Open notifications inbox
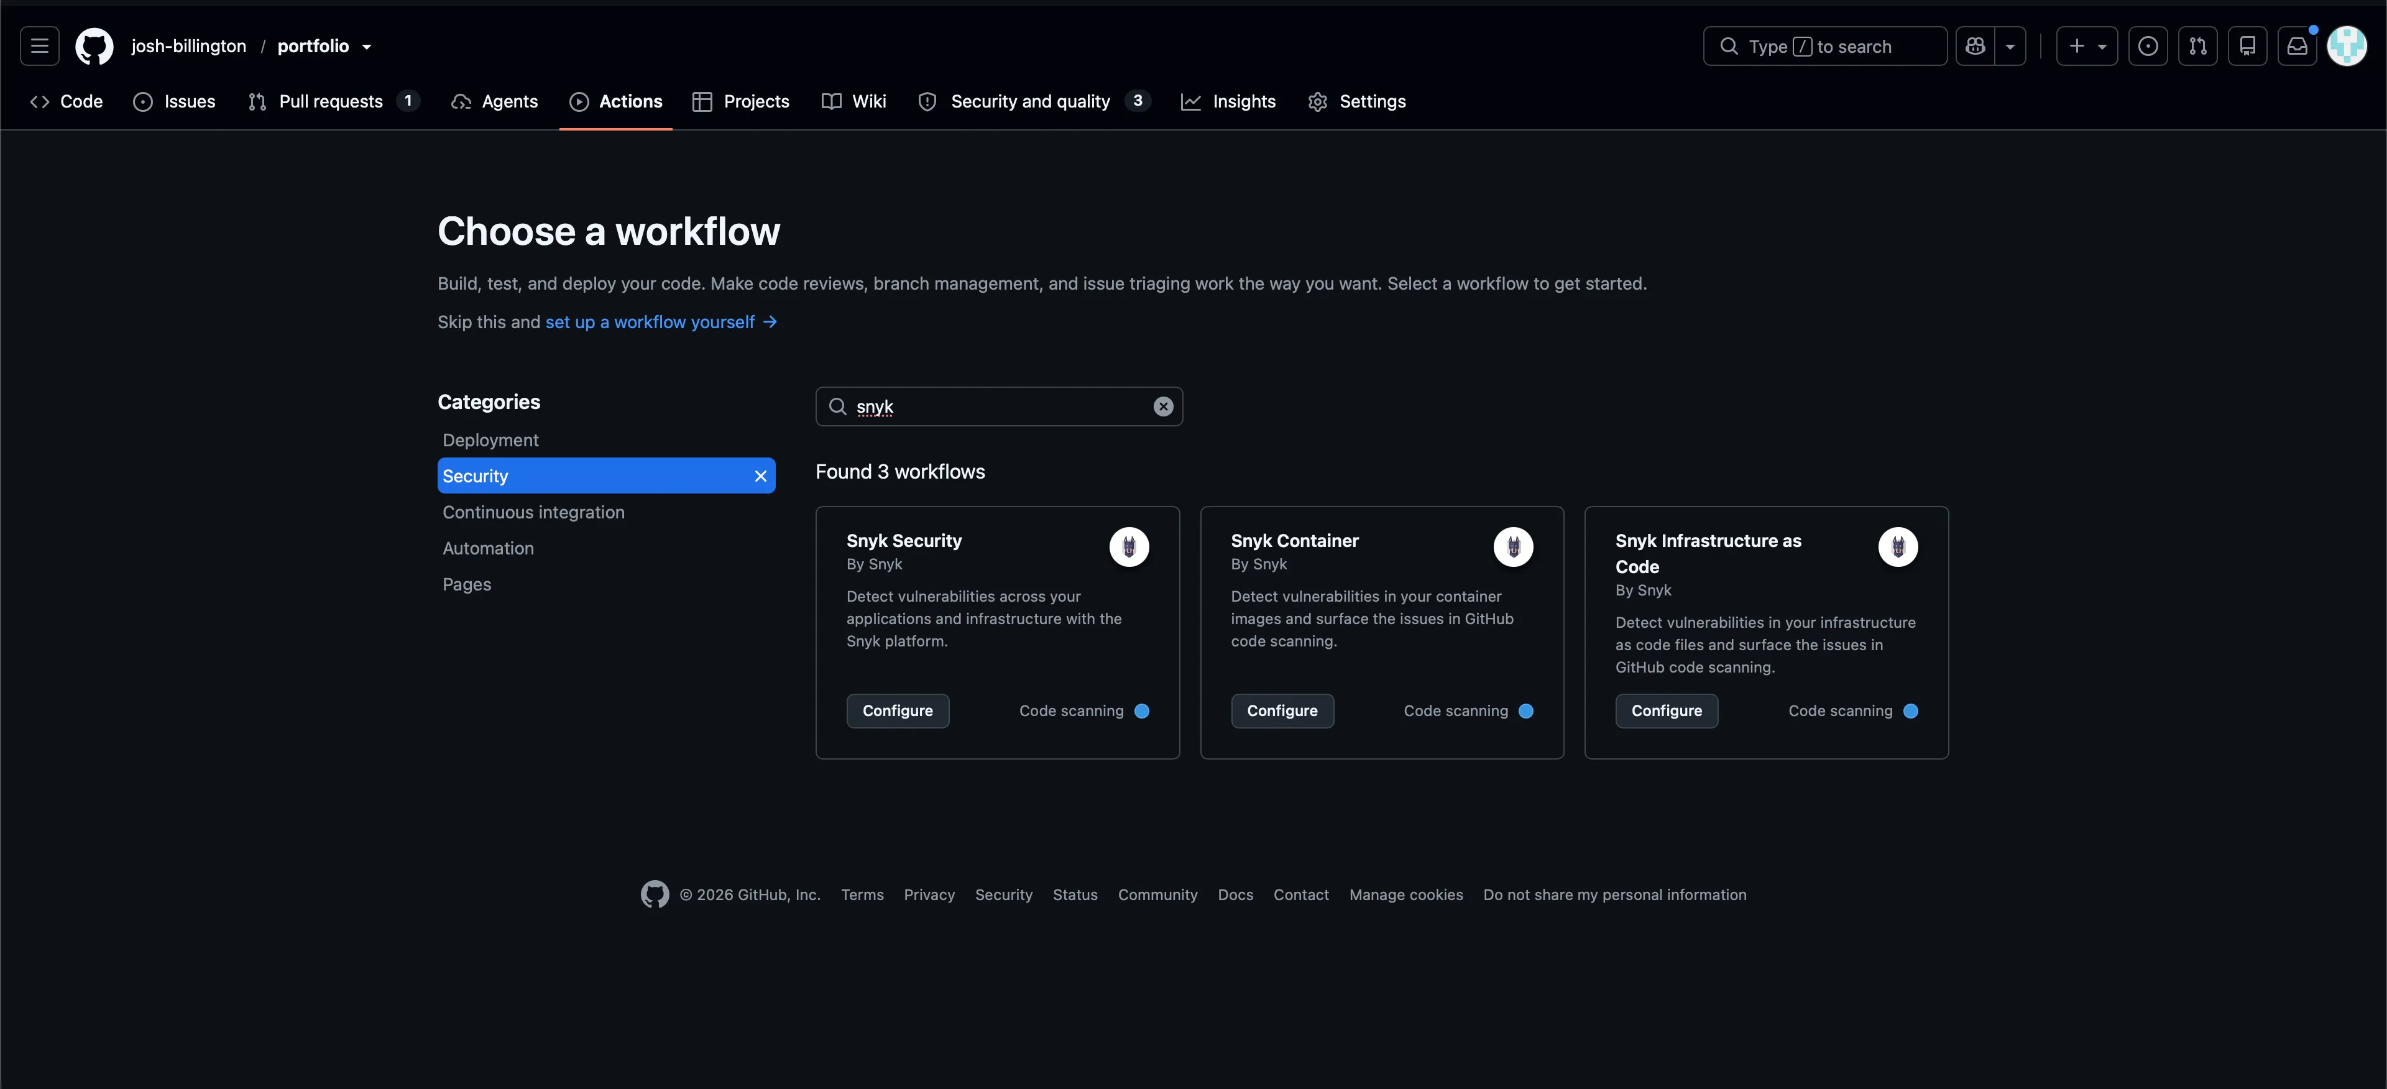This screenshot has width=2387, height=1089. [x=2297, y=45]
